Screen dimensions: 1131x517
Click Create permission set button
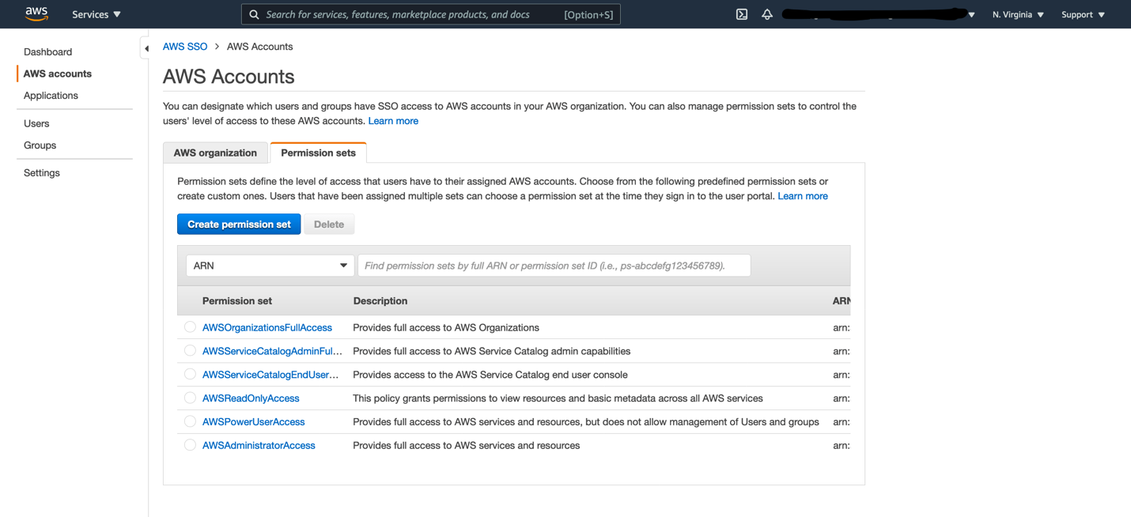[239, 225]
